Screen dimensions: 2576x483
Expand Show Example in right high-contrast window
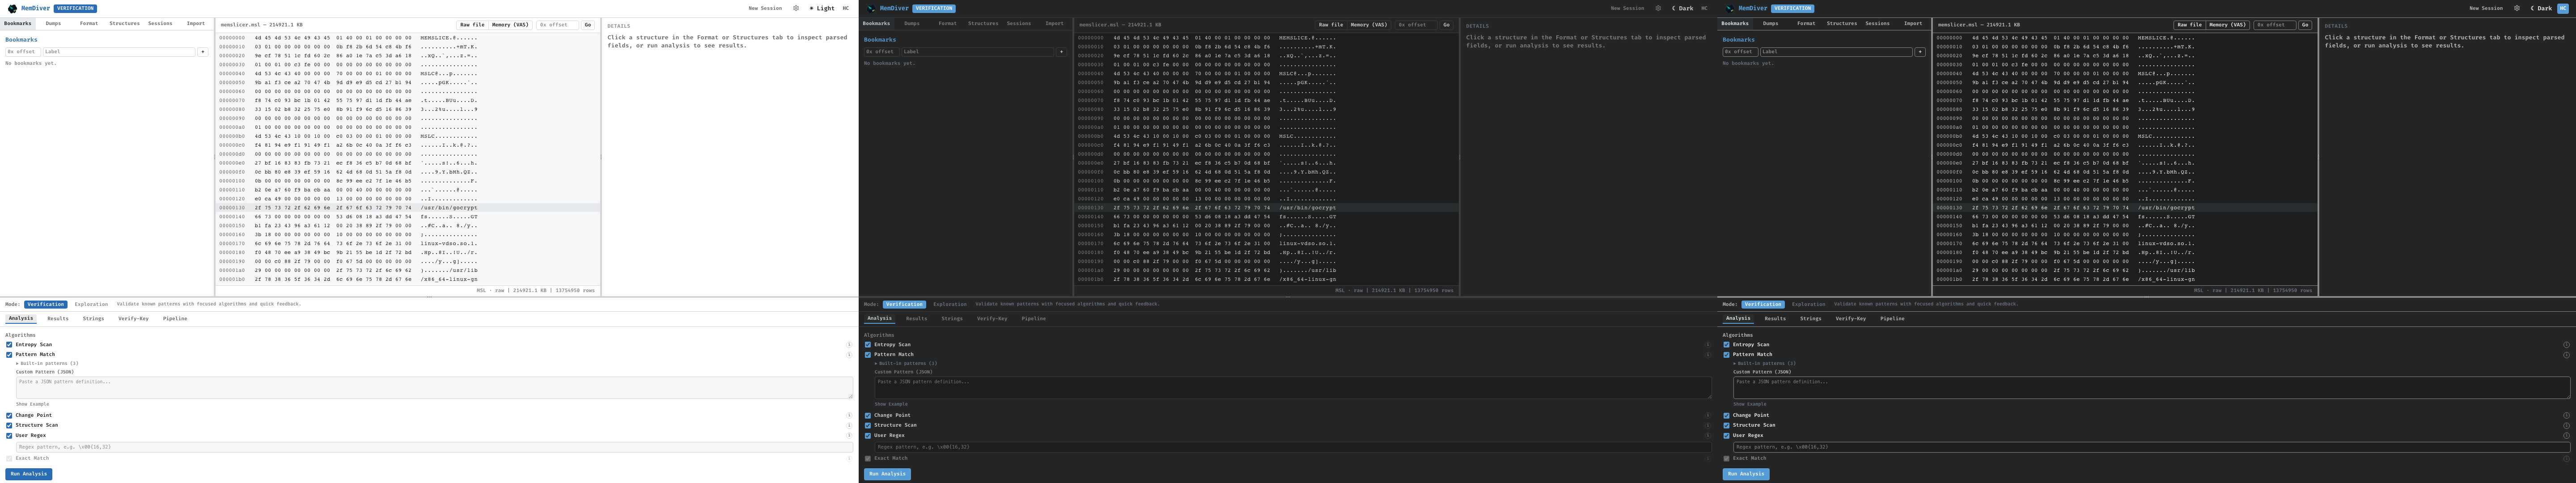pyautogui.click(x=1750, y=404)
